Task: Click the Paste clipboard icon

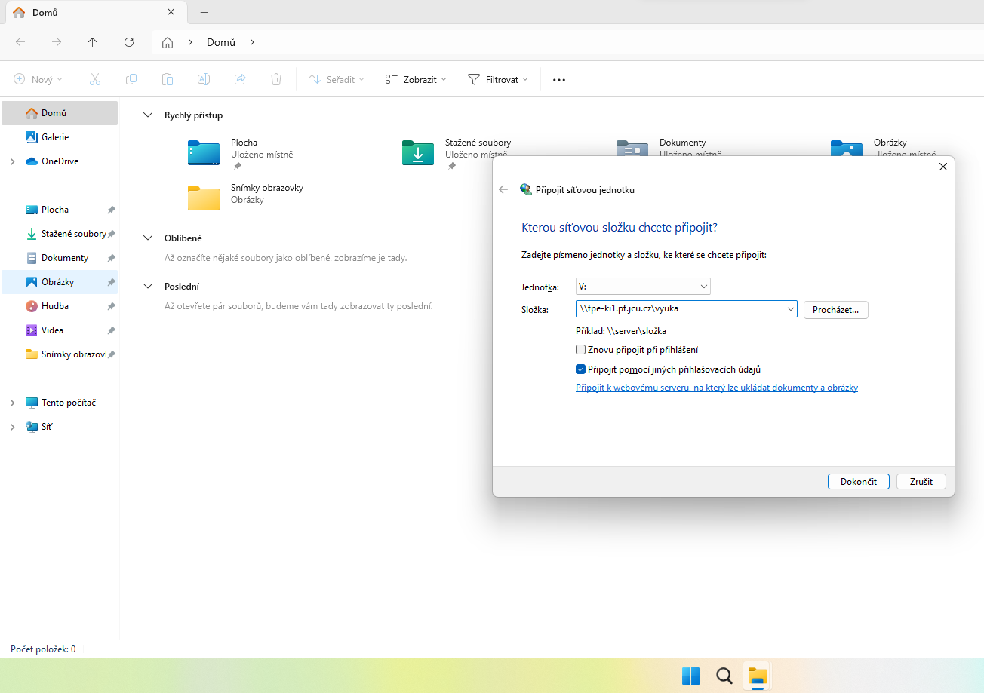Action: pyautogui.click(x=168, y=79)
